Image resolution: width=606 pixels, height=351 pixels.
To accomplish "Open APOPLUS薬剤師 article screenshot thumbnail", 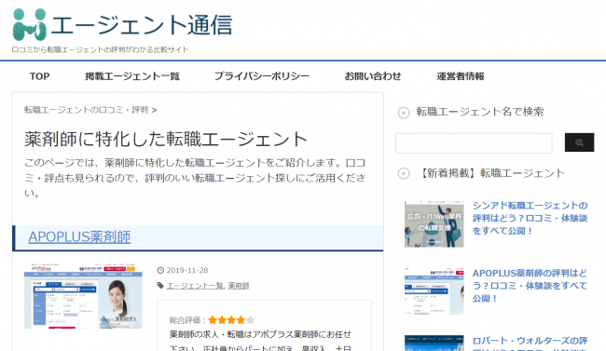I will coord(83,296).
